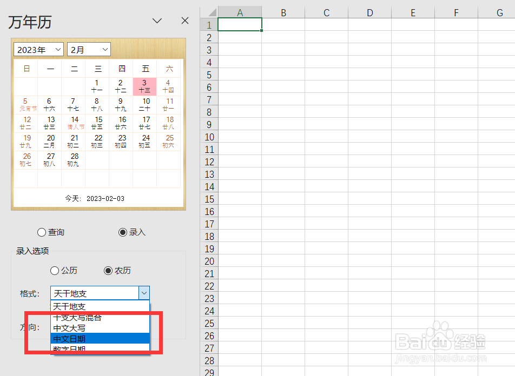Click the 格式 combo box text field
Screen dimensions: 515x376
(x=95, y=293)
